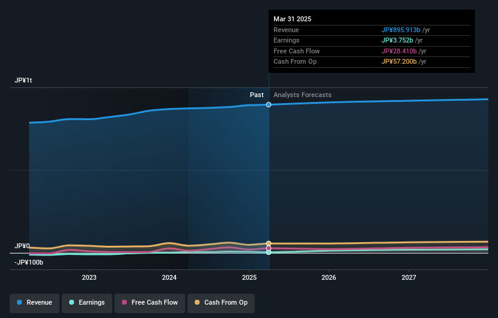The image size is (498, 318).
Task: Click the Revenue row label in tooltip
Action: click(x=286, y=30)
